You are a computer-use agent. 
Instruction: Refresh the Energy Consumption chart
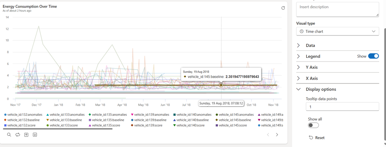click(x=283, y=8)
